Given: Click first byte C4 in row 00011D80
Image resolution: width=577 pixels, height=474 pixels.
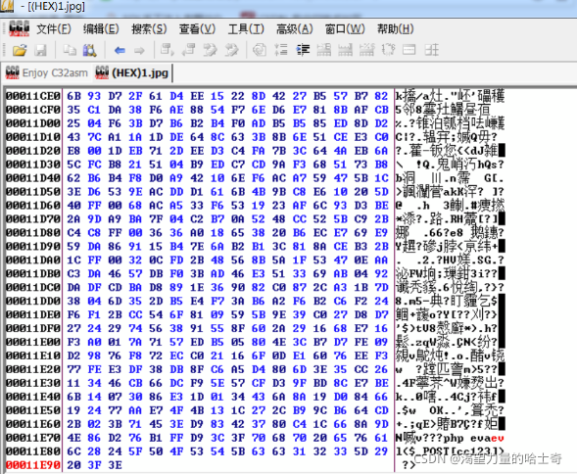Looking at the screenshot, I should [x=73, y=232].
